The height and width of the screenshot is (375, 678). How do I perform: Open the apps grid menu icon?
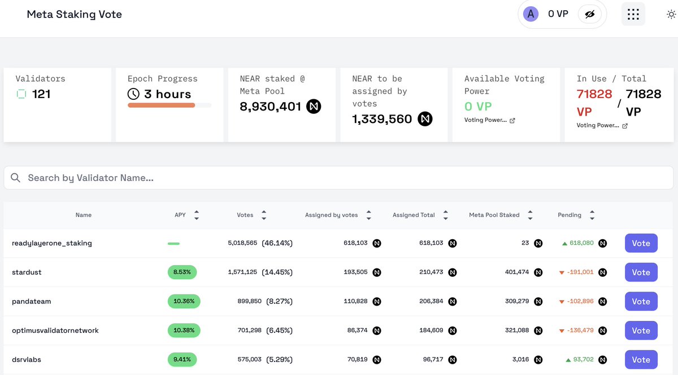pyautogui.click(x=633, y=14)
